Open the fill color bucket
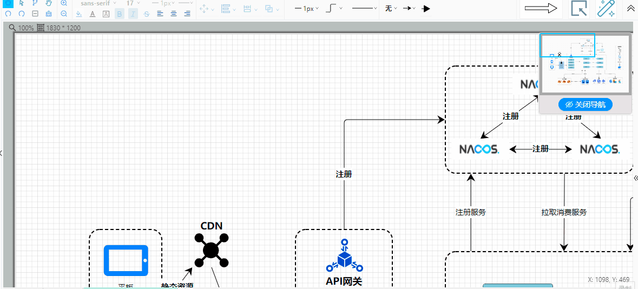 [x=80, y=14]
